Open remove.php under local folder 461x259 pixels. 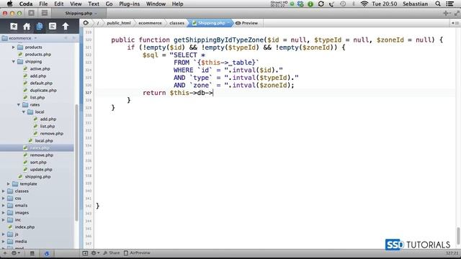coord(51,133)
